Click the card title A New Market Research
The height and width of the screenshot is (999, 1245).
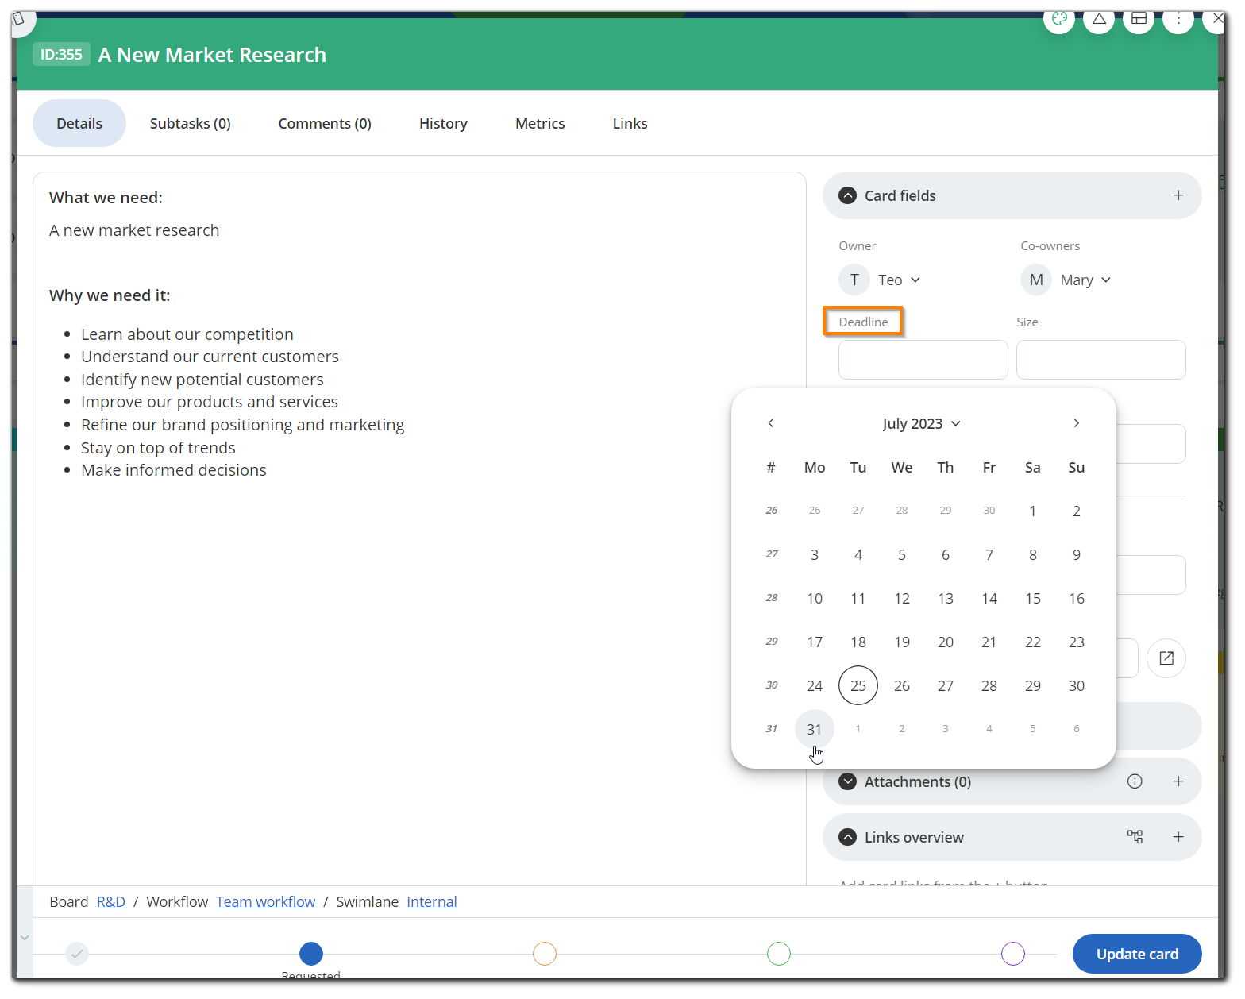coord(212,55)
